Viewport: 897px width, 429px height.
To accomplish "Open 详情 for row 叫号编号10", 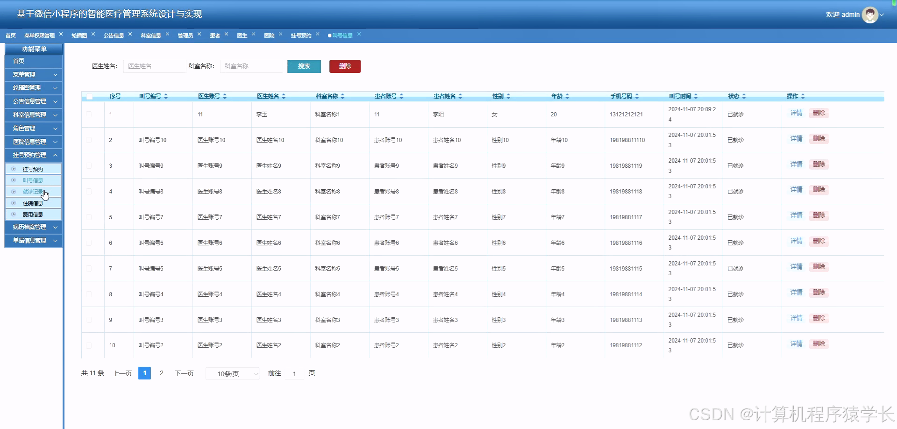I will pyautogui.click(x=796, y=139).
